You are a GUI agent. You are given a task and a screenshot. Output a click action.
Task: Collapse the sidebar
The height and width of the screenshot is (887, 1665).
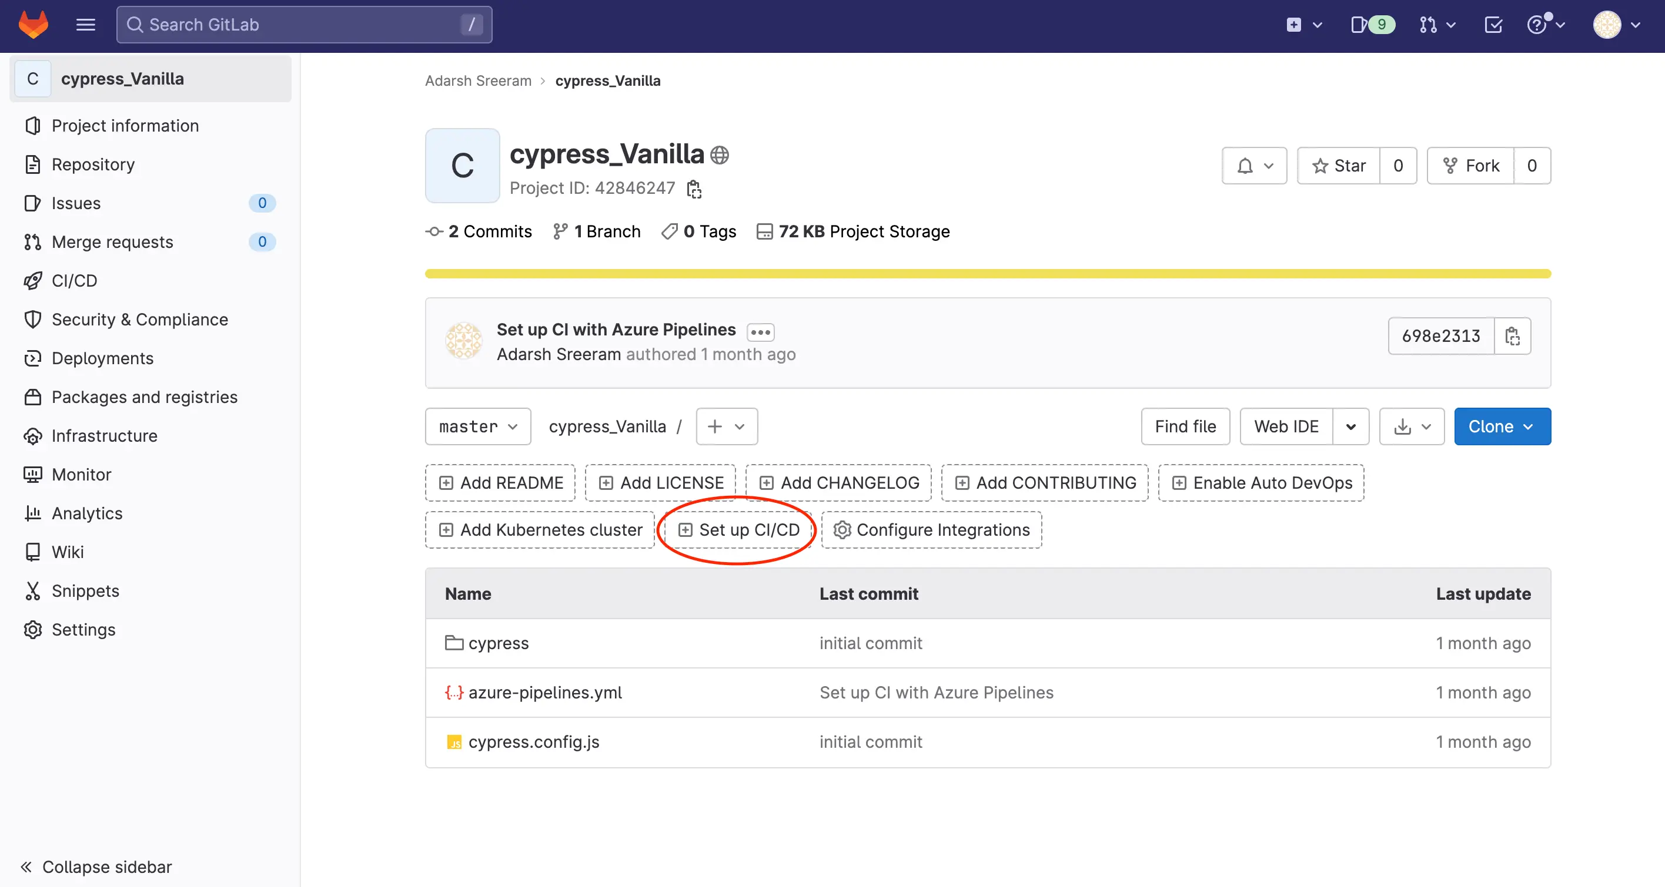[x=97, y=866]
